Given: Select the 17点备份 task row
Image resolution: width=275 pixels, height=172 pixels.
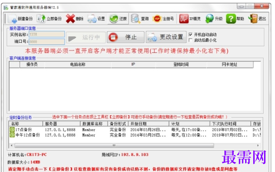Looking at the screenshot, I should [135, 129].
